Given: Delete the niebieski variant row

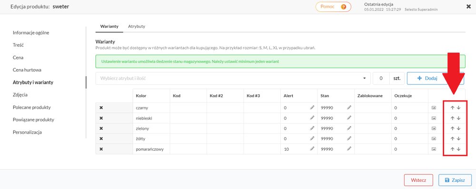Looking at the screenshot, I should tap(101, 118).
